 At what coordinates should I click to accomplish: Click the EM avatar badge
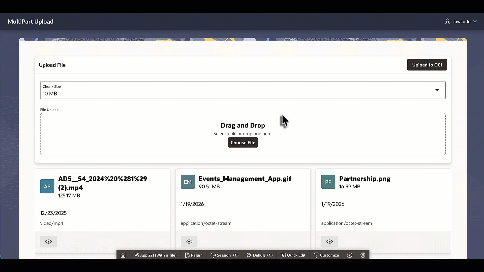(188, 182)
